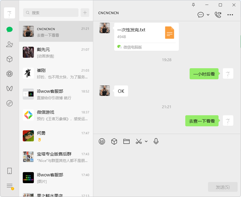
Task: Click 崔刚 calligraphy avatar in chat list
Action: pyautogui.click(x=28, y=73)
